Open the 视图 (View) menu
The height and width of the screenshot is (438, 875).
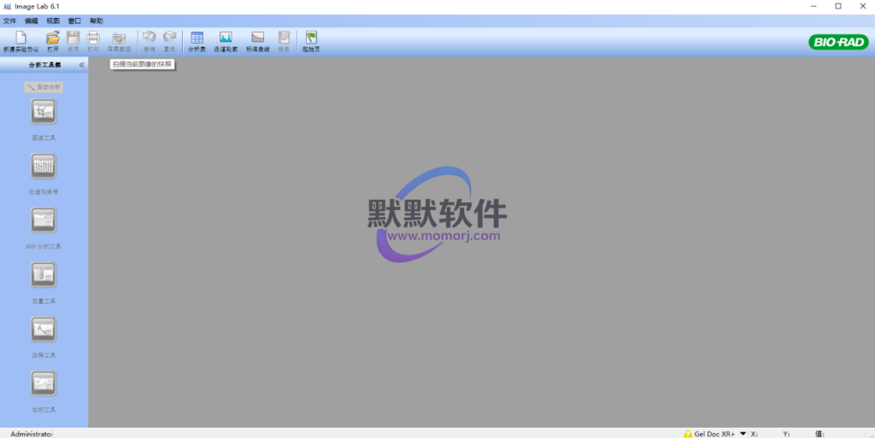click(53, 20)
